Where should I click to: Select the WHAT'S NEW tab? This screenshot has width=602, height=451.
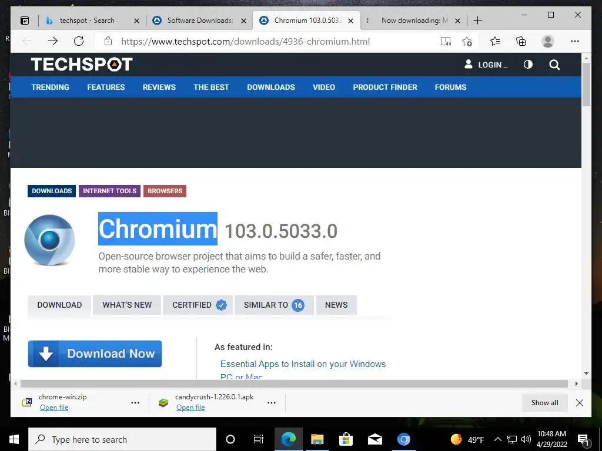pos(127,305)
